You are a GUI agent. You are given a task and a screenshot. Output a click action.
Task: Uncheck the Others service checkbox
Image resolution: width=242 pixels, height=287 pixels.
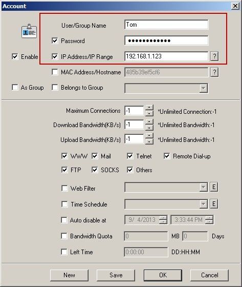130,170
